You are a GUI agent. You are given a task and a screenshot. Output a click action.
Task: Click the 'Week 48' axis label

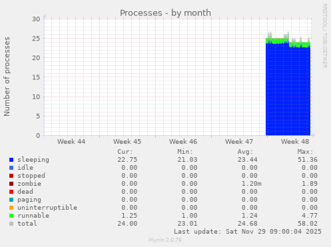click(295, 142)
